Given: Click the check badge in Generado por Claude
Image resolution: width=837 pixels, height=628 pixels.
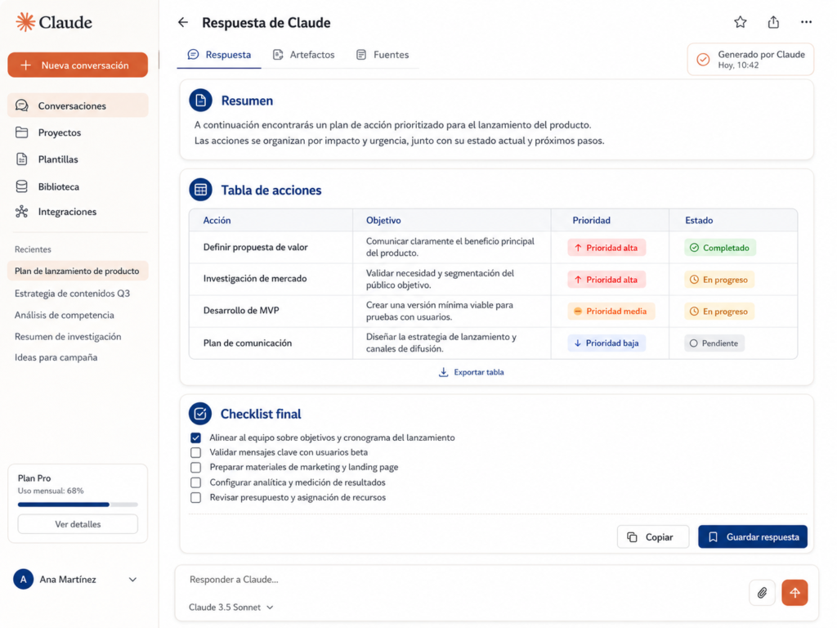Looking at the screenshot, I should 703,60.
